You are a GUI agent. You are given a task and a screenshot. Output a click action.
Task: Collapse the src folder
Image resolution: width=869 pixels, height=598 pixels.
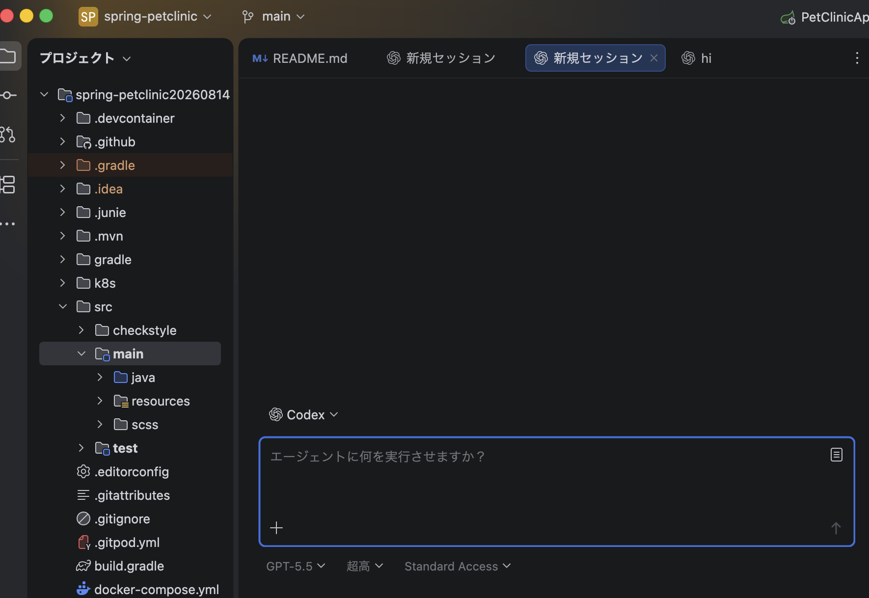point(63,306)
